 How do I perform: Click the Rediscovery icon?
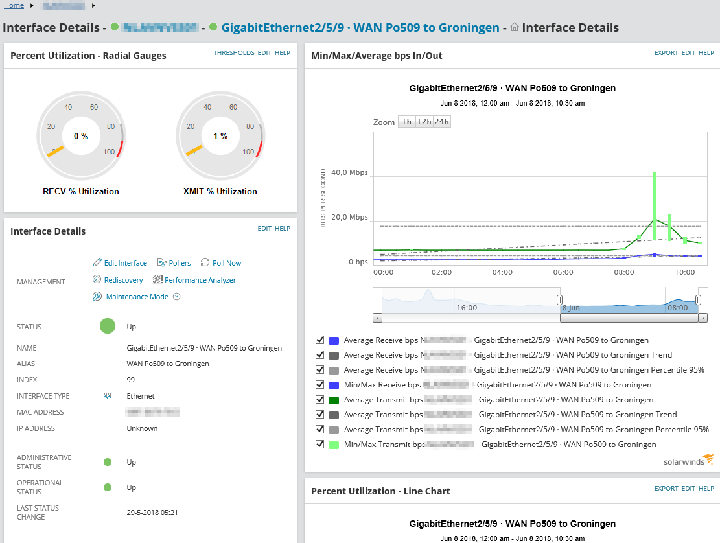97,280
